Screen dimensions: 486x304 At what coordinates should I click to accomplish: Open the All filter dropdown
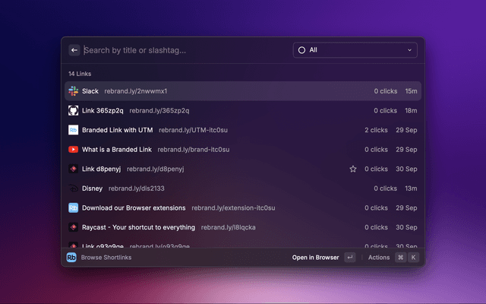(x=355, y=50)
